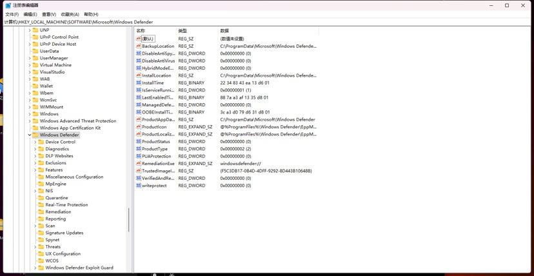534x276 pixels.
Task: Click the registry path address bar
Action: (x=267, y=22)
